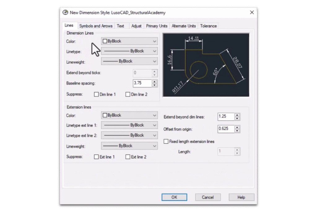Image resolution: width=317 pixels, height=212 pixels.
Task: Click the Baseline spacing input field
Action: coord(142,83)
